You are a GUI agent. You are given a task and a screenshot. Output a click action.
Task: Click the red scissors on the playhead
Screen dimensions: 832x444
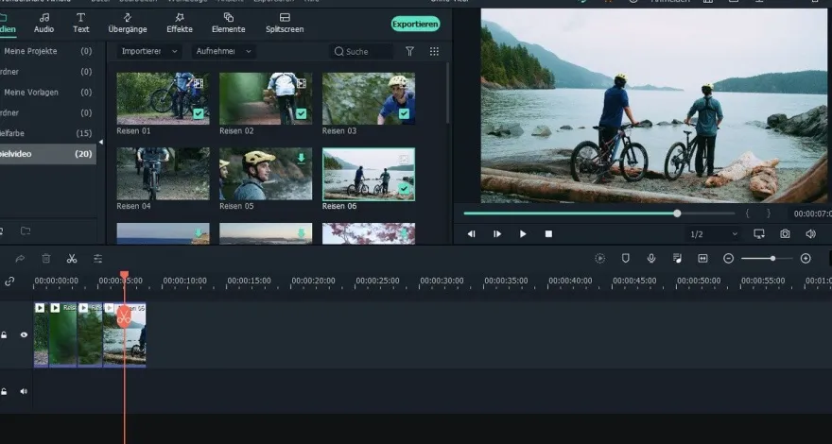pos(124,317)
